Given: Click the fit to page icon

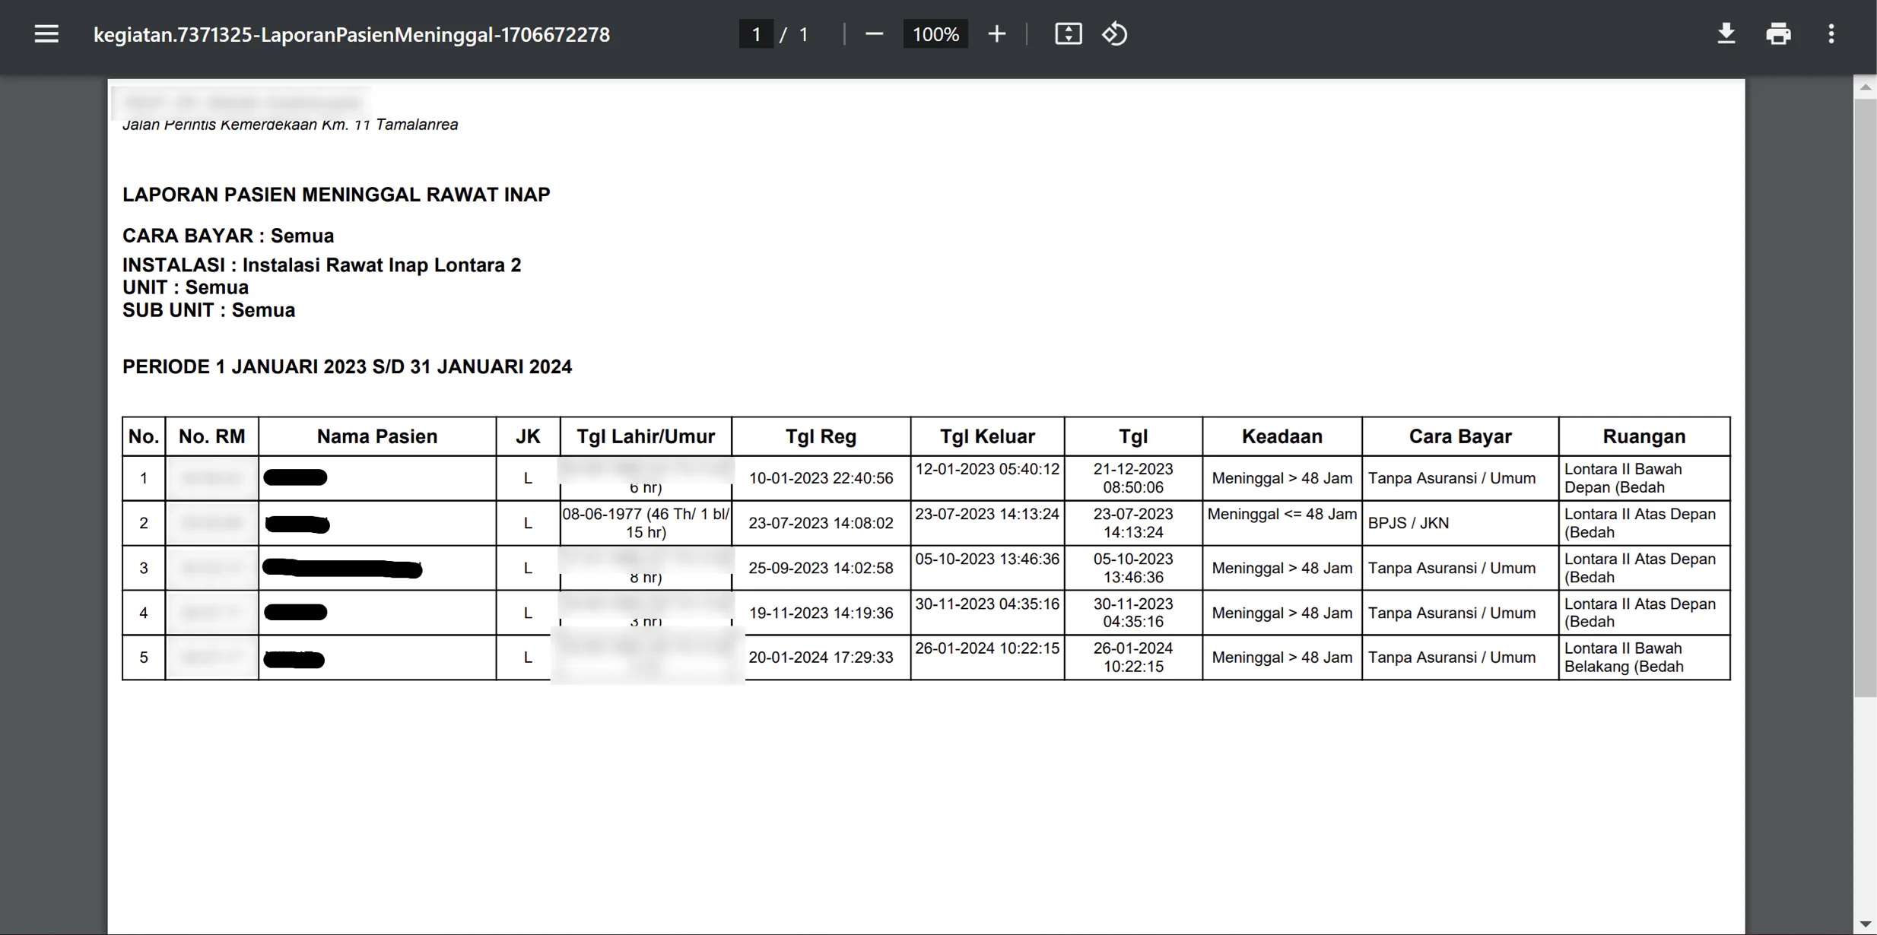Looking at the screenshot, I should click(x=1068, y=34).
